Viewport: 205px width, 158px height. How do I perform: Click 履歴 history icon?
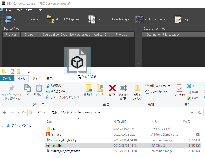pyautogui.click(x=189, y=98)
